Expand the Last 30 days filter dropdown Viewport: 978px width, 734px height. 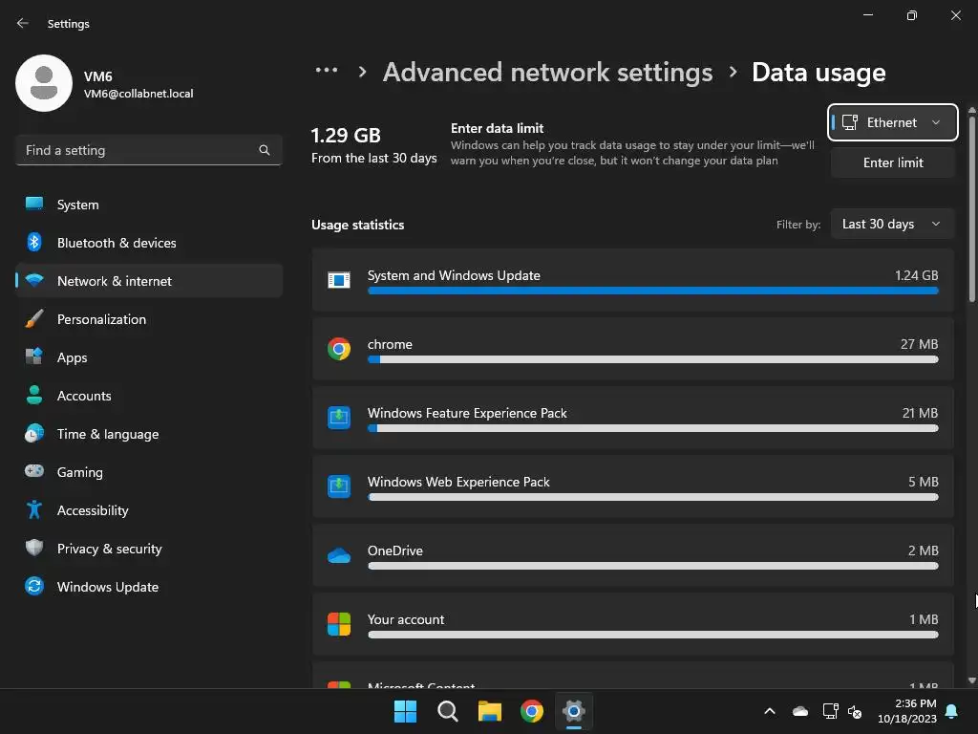(892, 224)
